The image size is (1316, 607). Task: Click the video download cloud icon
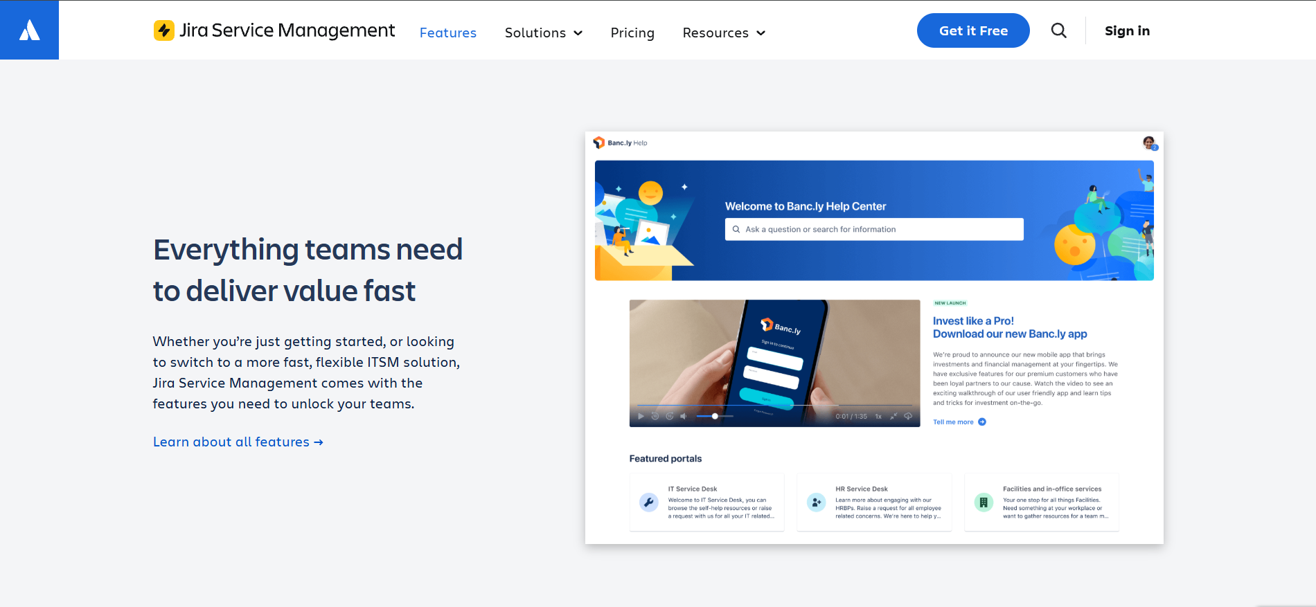pyautogui.click(x=908, y=416)
